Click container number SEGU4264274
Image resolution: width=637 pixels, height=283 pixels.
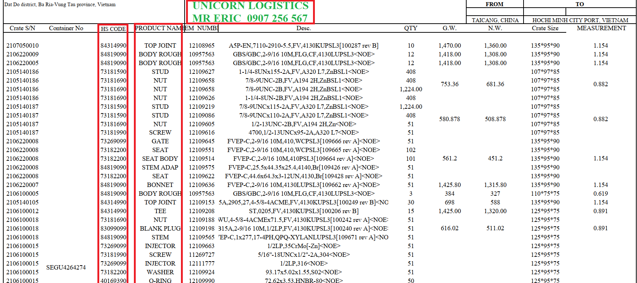point(66,267)
